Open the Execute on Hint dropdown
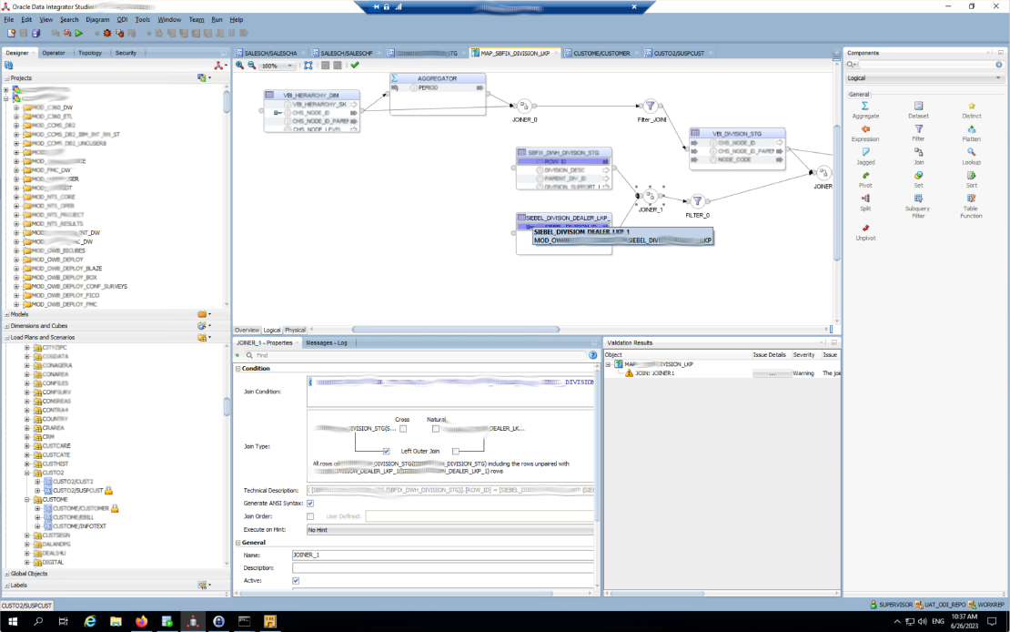 click(x=450, y=530)
